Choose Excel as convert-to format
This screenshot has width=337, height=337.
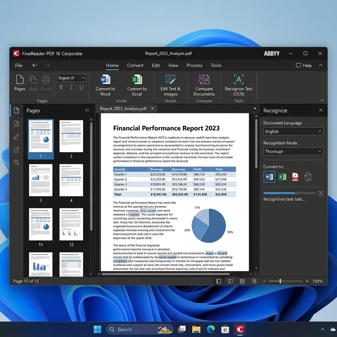tap(282, 177)
